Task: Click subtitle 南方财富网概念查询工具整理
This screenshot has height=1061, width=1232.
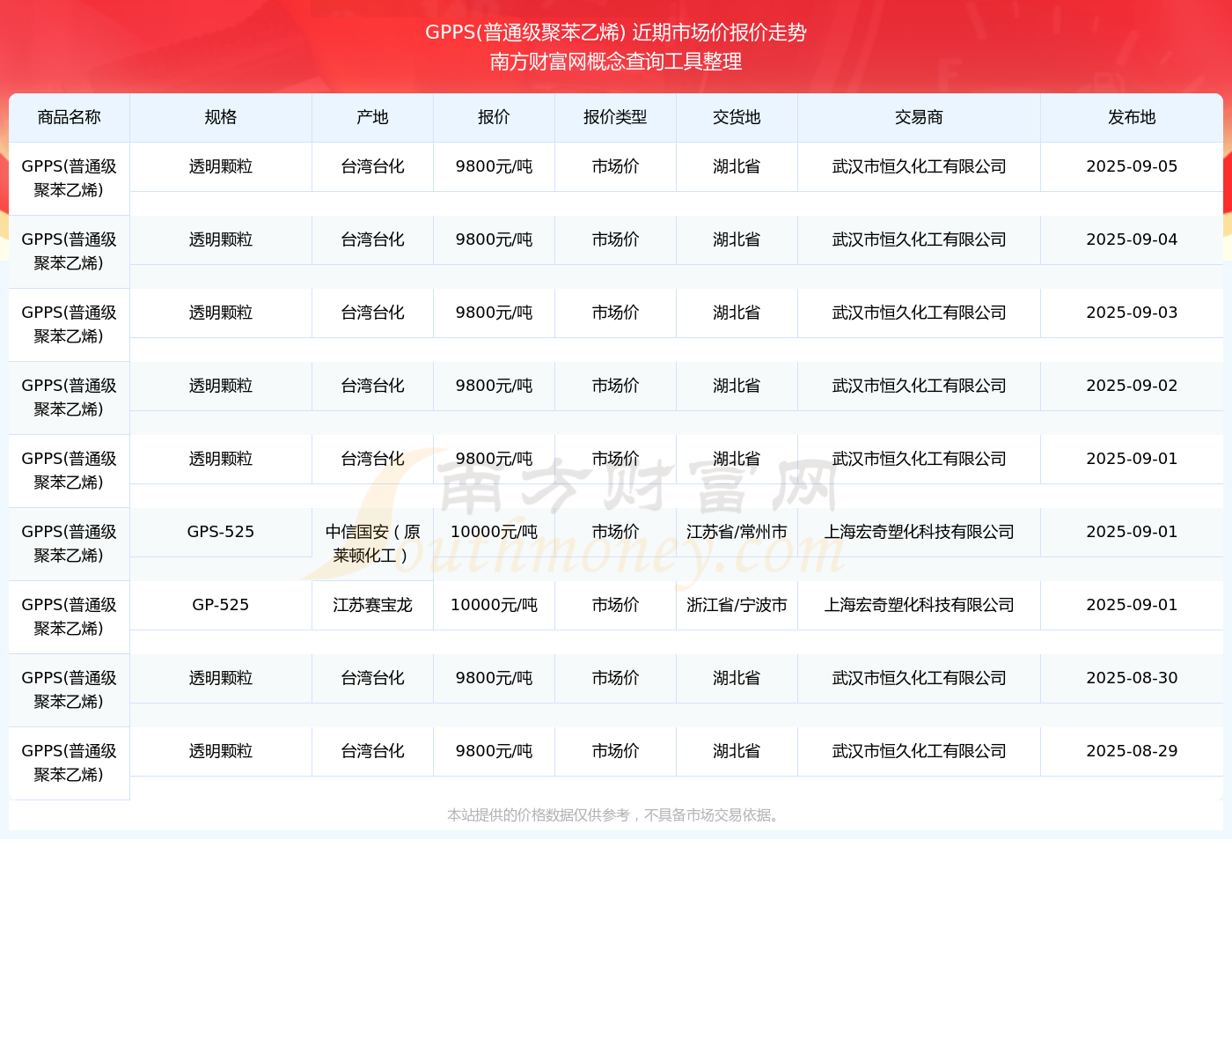Action: coord(616,62)
